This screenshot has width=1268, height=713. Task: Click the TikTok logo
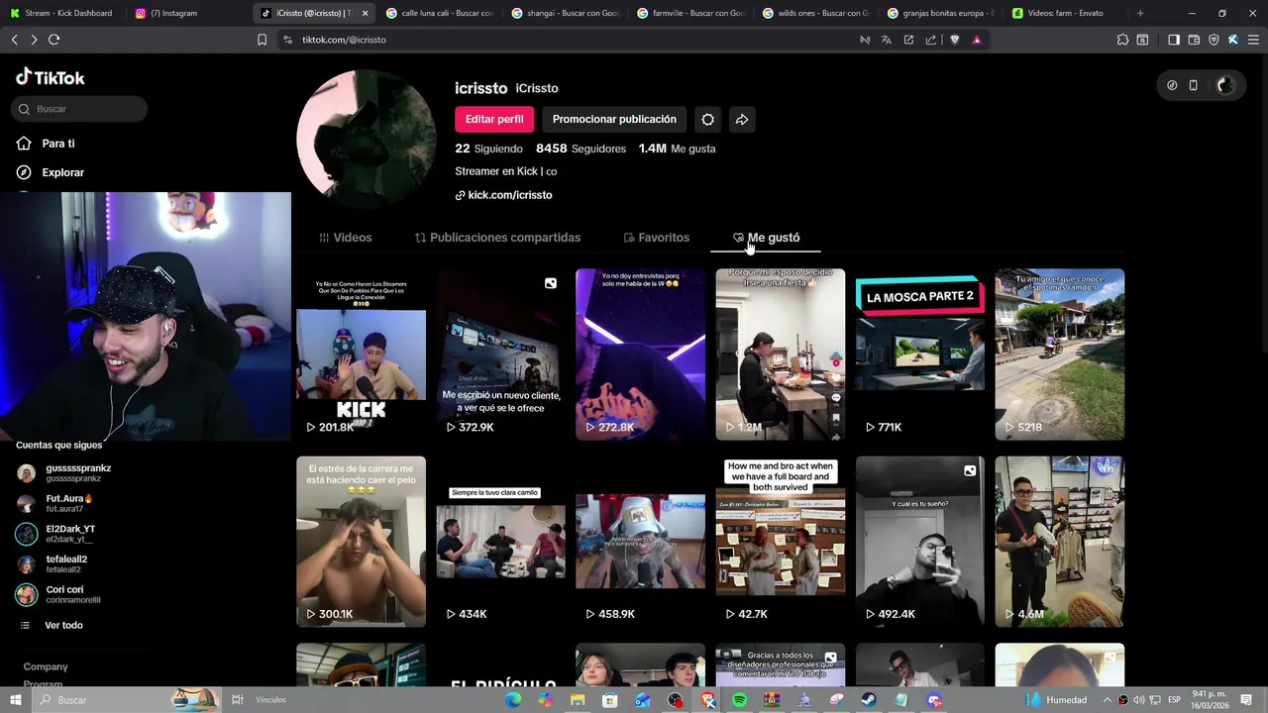[51, 77]
